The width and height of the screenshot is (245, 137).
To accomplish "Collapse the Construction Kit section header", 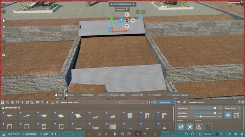I will click(x=11, y=108).
